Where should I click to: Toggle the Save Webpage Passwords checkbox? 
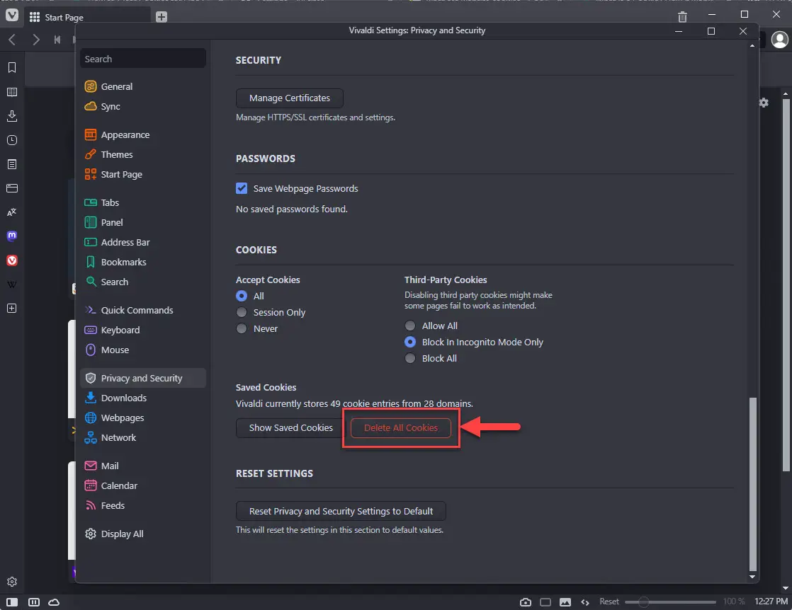242,189
